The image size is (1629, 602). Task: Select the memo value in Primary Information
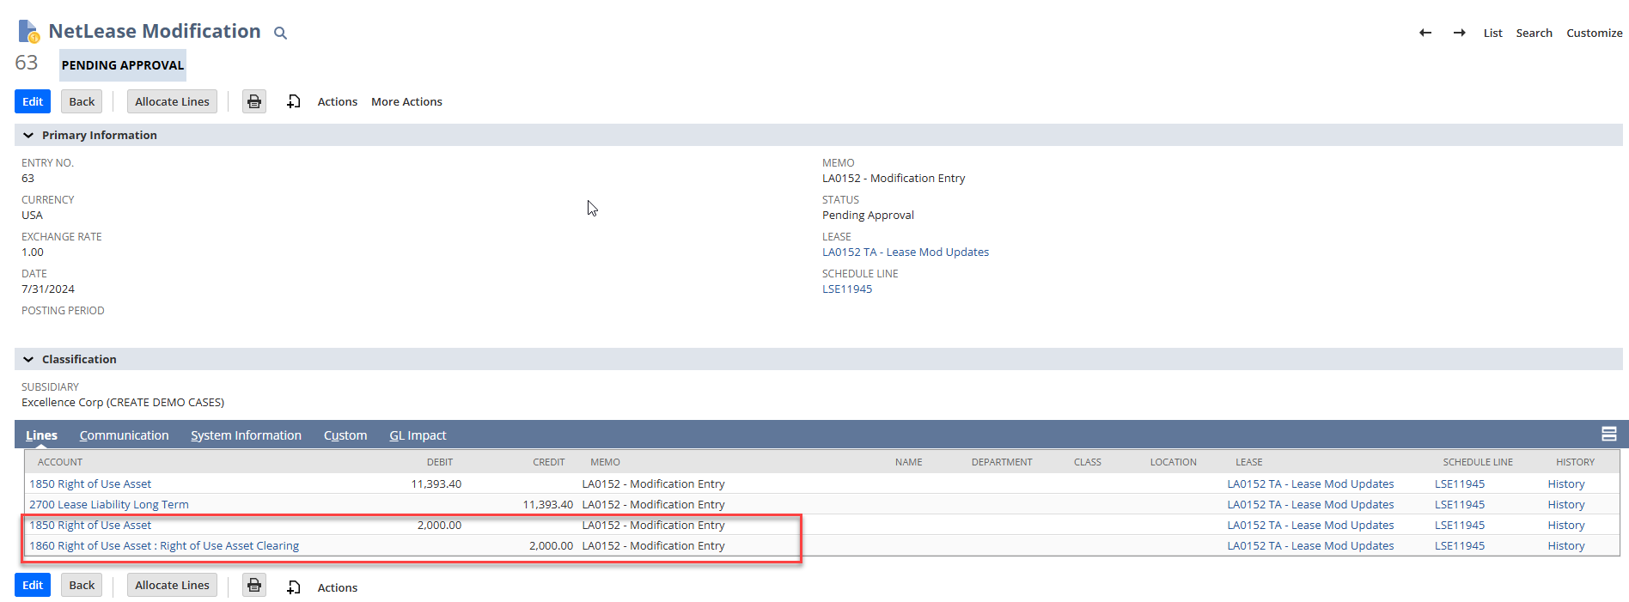coord(894,178)
